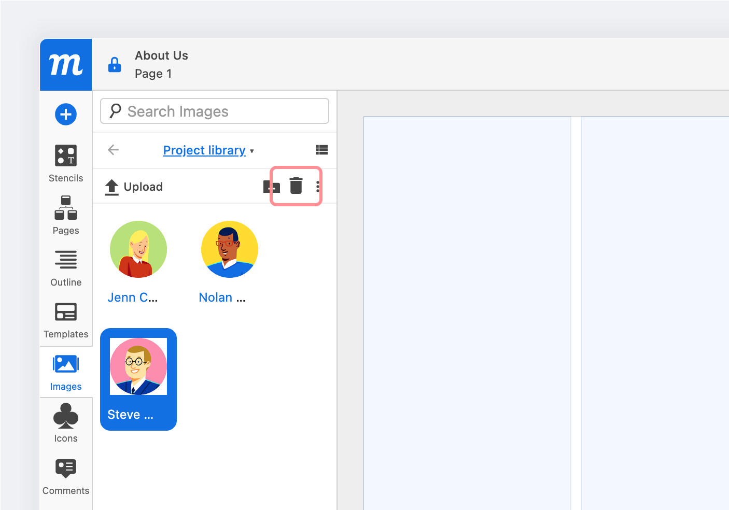The width and height of the screenshot is (729, 510).
Task: Select the Nolan image thumbnail
Action: click(230, 250)
